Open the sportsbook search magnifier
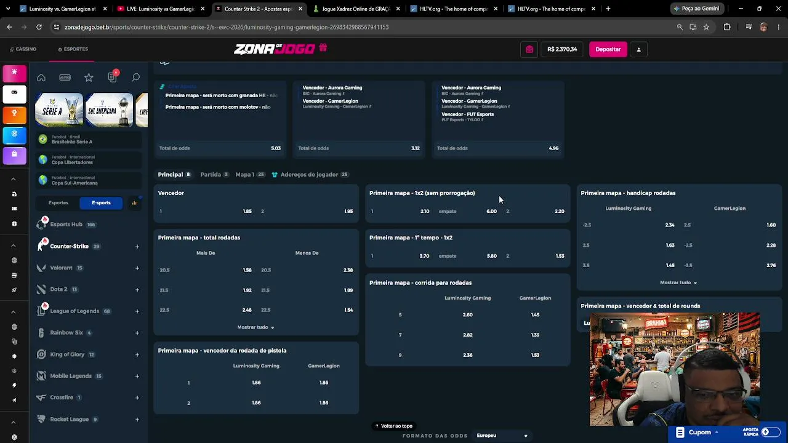 (136, 78)
